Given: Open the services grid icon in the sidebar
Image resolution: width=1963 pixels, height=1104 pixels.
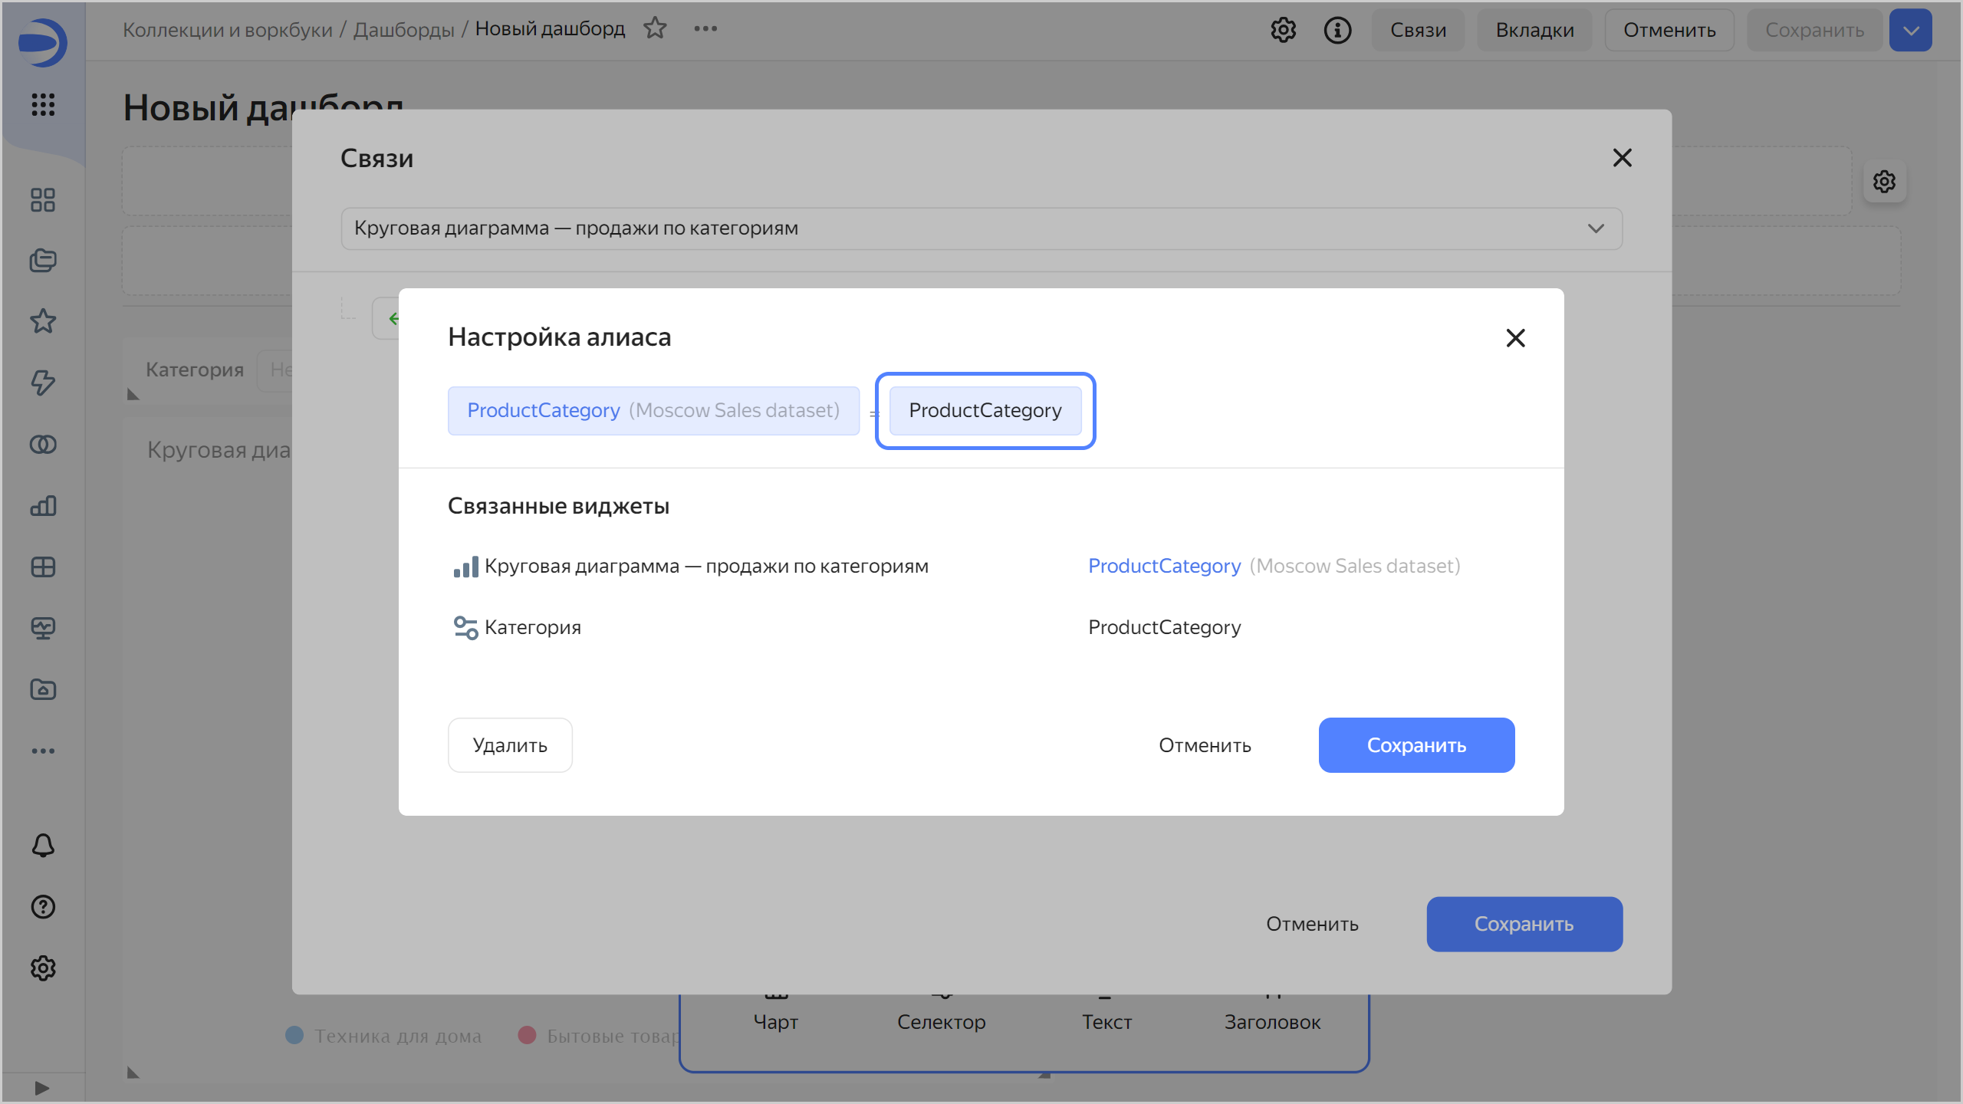Looking at the screenshot, I should click(43, 104).
